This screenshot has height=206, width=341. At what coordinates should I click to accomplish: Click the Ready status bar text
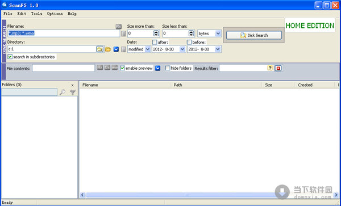click(7, 203)
